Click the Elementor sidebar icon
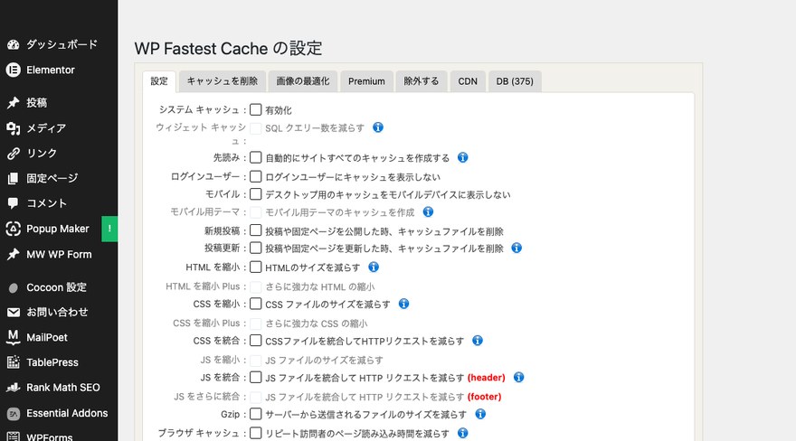 click(14, 70)
